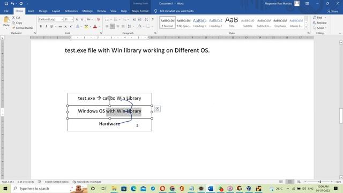
Task: Toggle bold formatting
Action: pyautogui.click(x=41, y=26)
